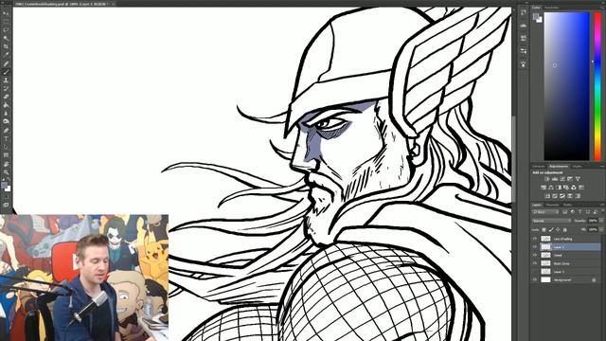Hide the highlighted selected layer
Image resolution: width=606 pixels, height=341 pixels.
[534, 247]
